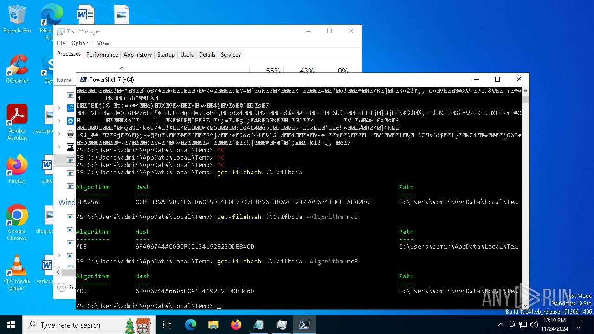Click the SHA256 algorithm cell in PowerShell

tap(87, 202)
